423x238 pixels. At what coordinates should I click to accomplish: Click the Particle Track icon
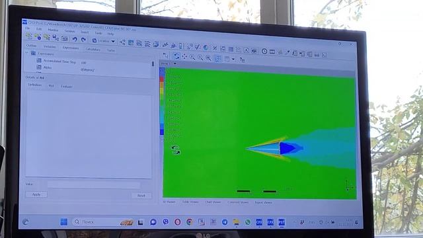[x=147, y=44]
